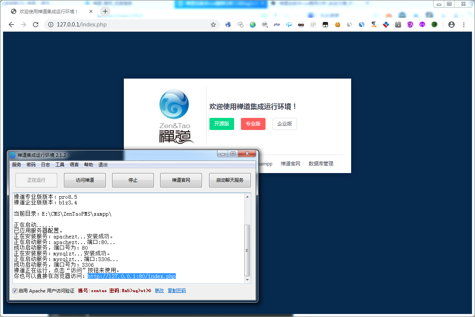Open the purple round ellipsis extension icon
This screenshot has height=317, width=475.
(x=422, y=25)
